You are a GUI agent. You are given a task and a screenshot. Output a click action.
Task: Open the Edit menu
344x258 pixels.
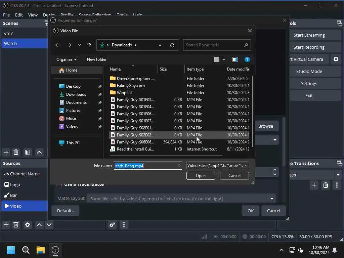pyautogui.click(x=19, y=15)
